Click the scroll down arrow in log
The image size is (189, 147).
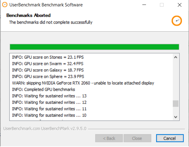pyautogui.click(x=176, y=117)
